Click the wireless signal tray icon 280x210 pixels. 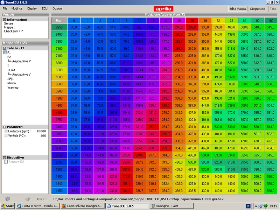coord(265,206)
